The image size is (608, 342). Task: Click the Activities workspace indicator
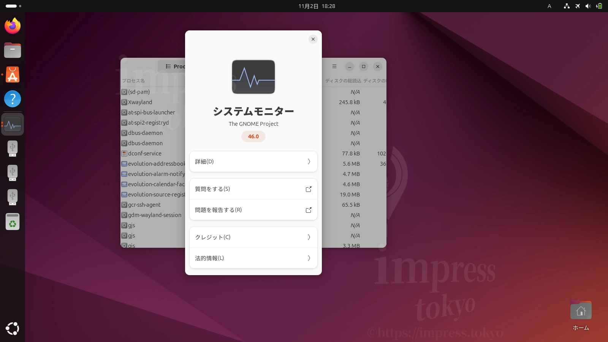coord(13,6)
